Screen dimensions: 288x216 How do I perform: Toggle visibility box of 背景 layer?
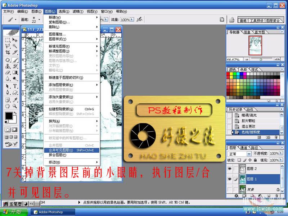click(x=230, y=189)
